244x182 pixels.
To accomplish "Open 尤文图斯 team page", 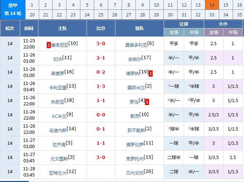I will click(59, 159).
